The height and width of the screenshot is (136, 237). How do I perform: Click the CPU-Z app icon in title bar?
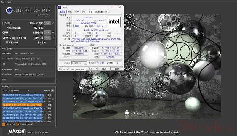[59, 7]
